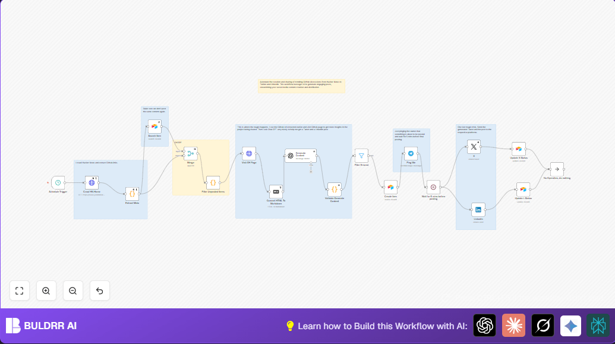Open the LinkedIn post node
This screenshot has height=344, width=615.
(x=478, y=210)
